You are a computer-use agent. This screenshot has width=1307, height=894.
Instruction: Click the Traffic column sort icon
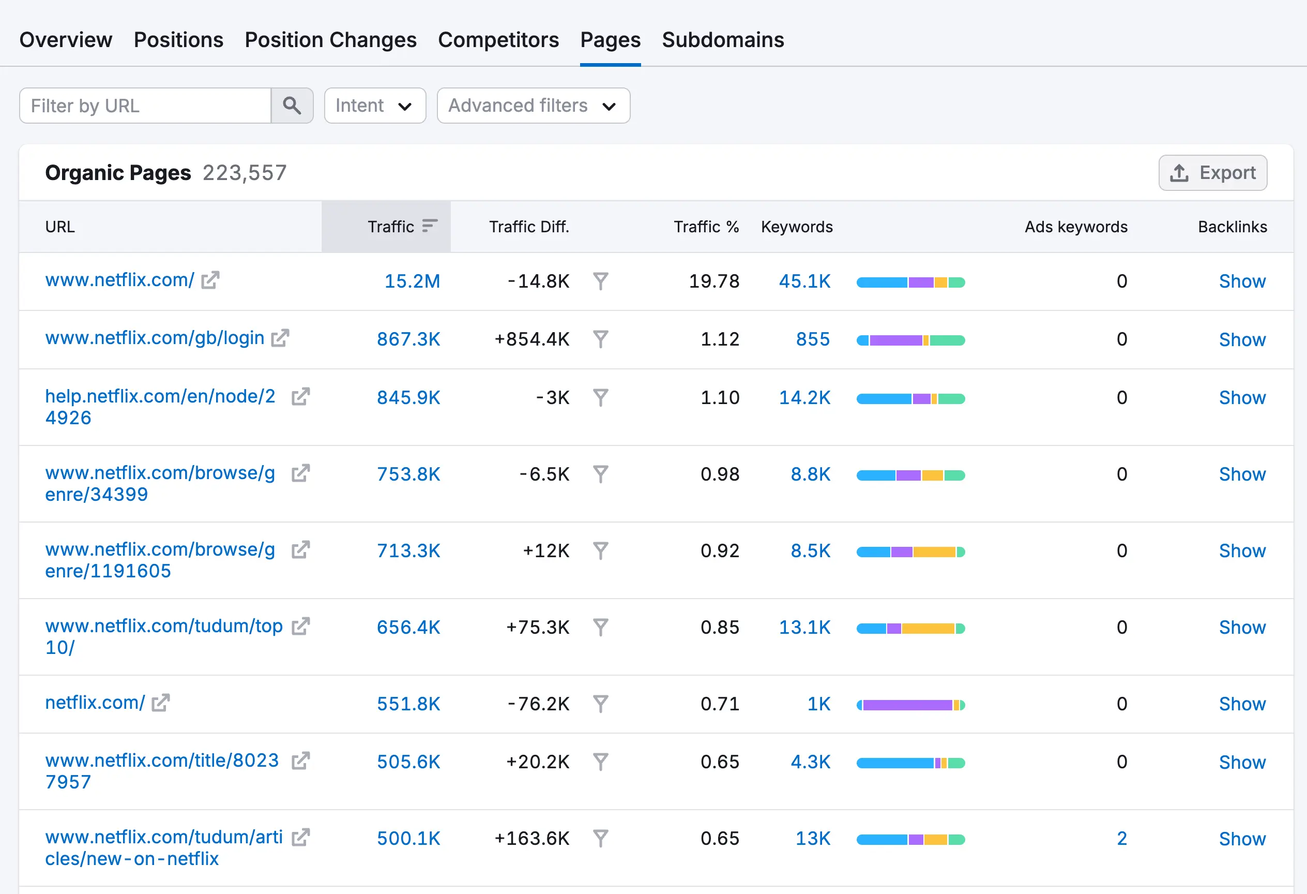[x=430, y=226]
